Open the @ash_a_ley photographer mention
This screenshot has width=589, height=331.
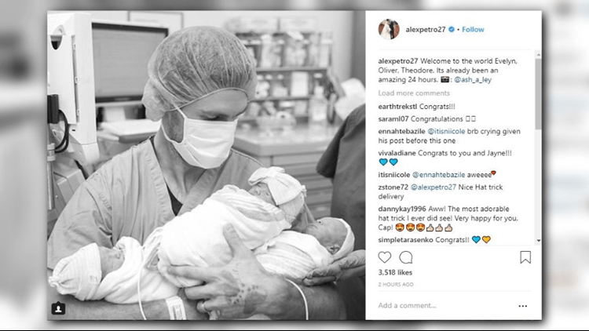point(473,79)
